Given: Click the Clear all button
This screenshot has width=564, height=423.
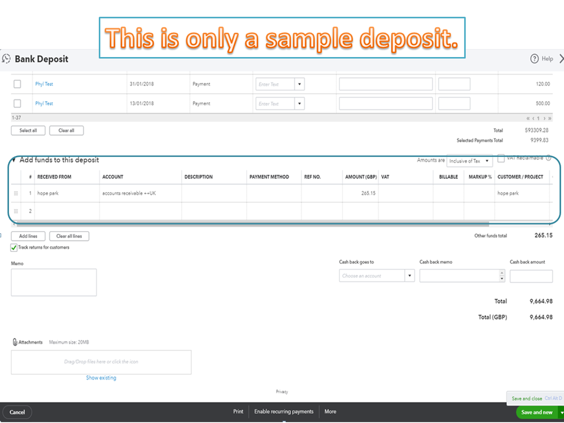Looking at the screenshot, I should [66, 130].
